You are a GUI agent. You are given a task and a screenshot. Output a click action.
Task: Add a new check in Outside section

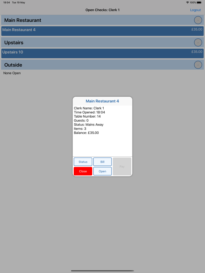[x=198, y=65]
